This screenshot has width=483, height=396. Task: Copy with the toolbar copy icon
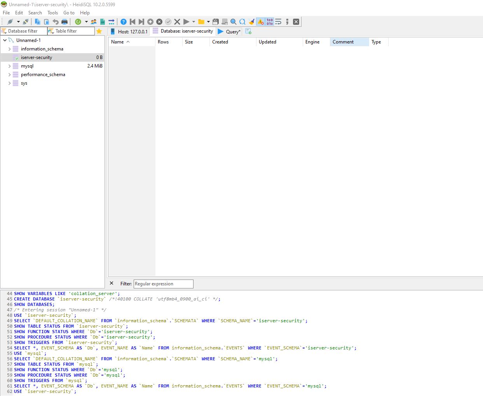pyautogui.click(x=38, y=22)
